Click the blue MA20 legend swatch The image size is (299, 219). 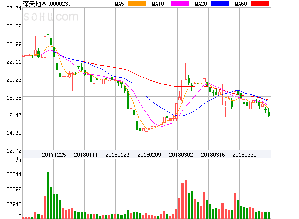point(220,3)
